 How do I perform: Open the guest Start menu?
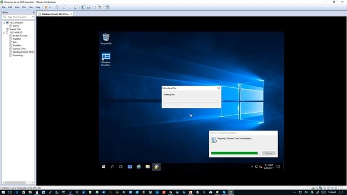(x=104, y=167)
